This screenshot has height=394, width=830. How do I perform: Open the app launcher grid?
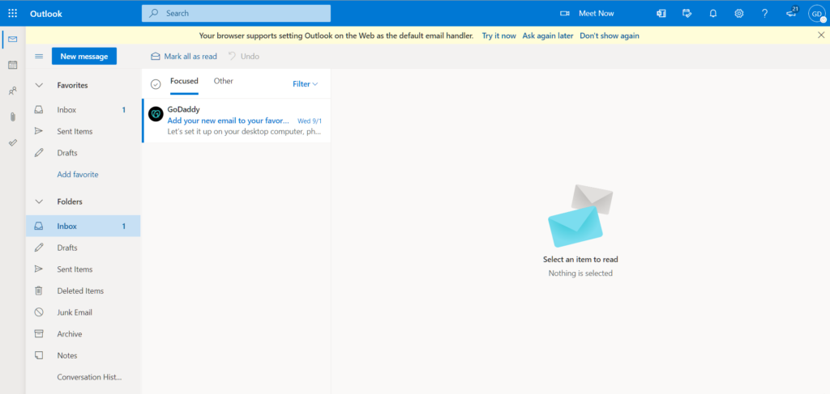(13, 13)
